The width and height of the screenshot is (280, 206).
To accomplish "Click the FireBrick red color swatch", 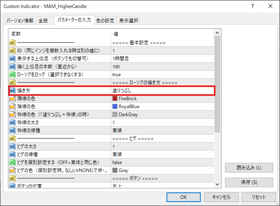I will tap(115, 99).
